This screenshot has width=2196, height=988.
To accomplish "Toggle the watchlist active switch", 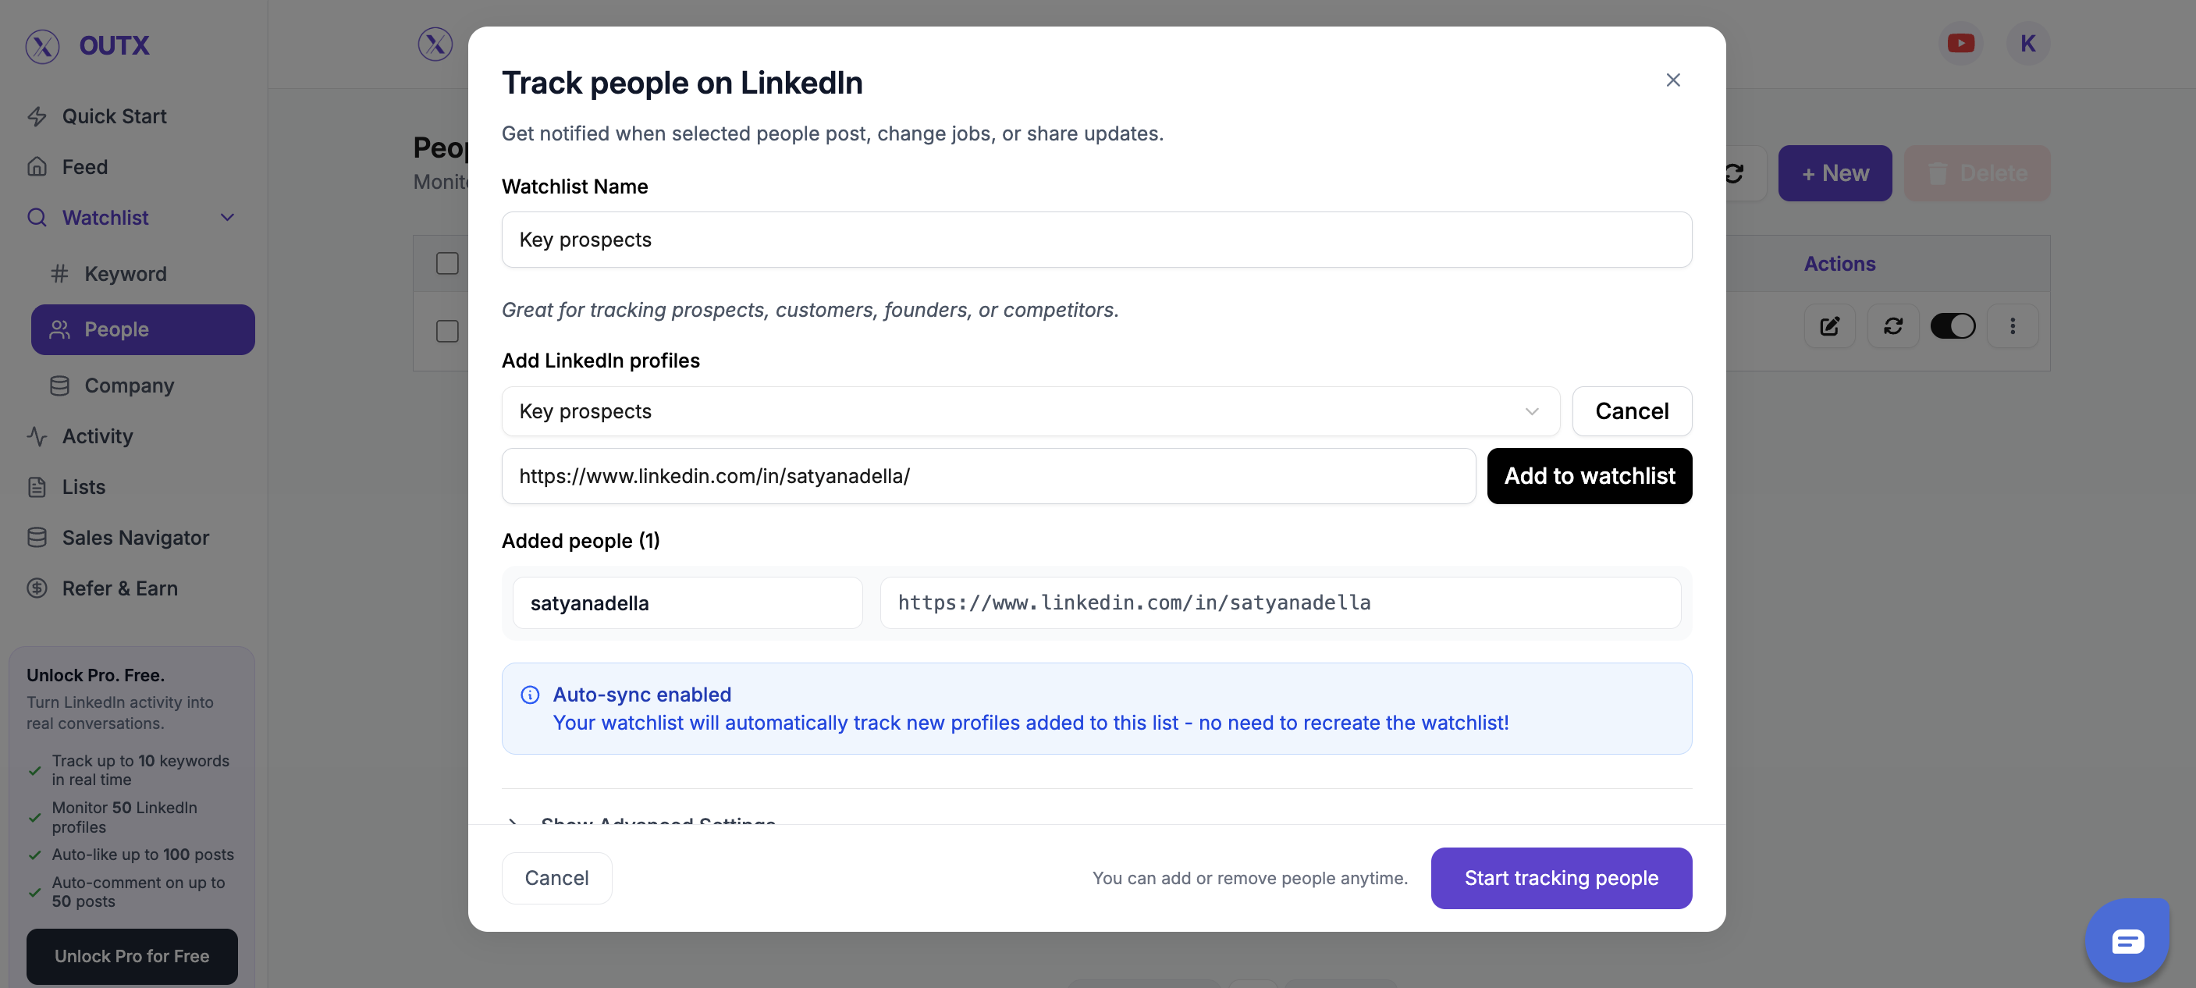I will coord(1953,325).
